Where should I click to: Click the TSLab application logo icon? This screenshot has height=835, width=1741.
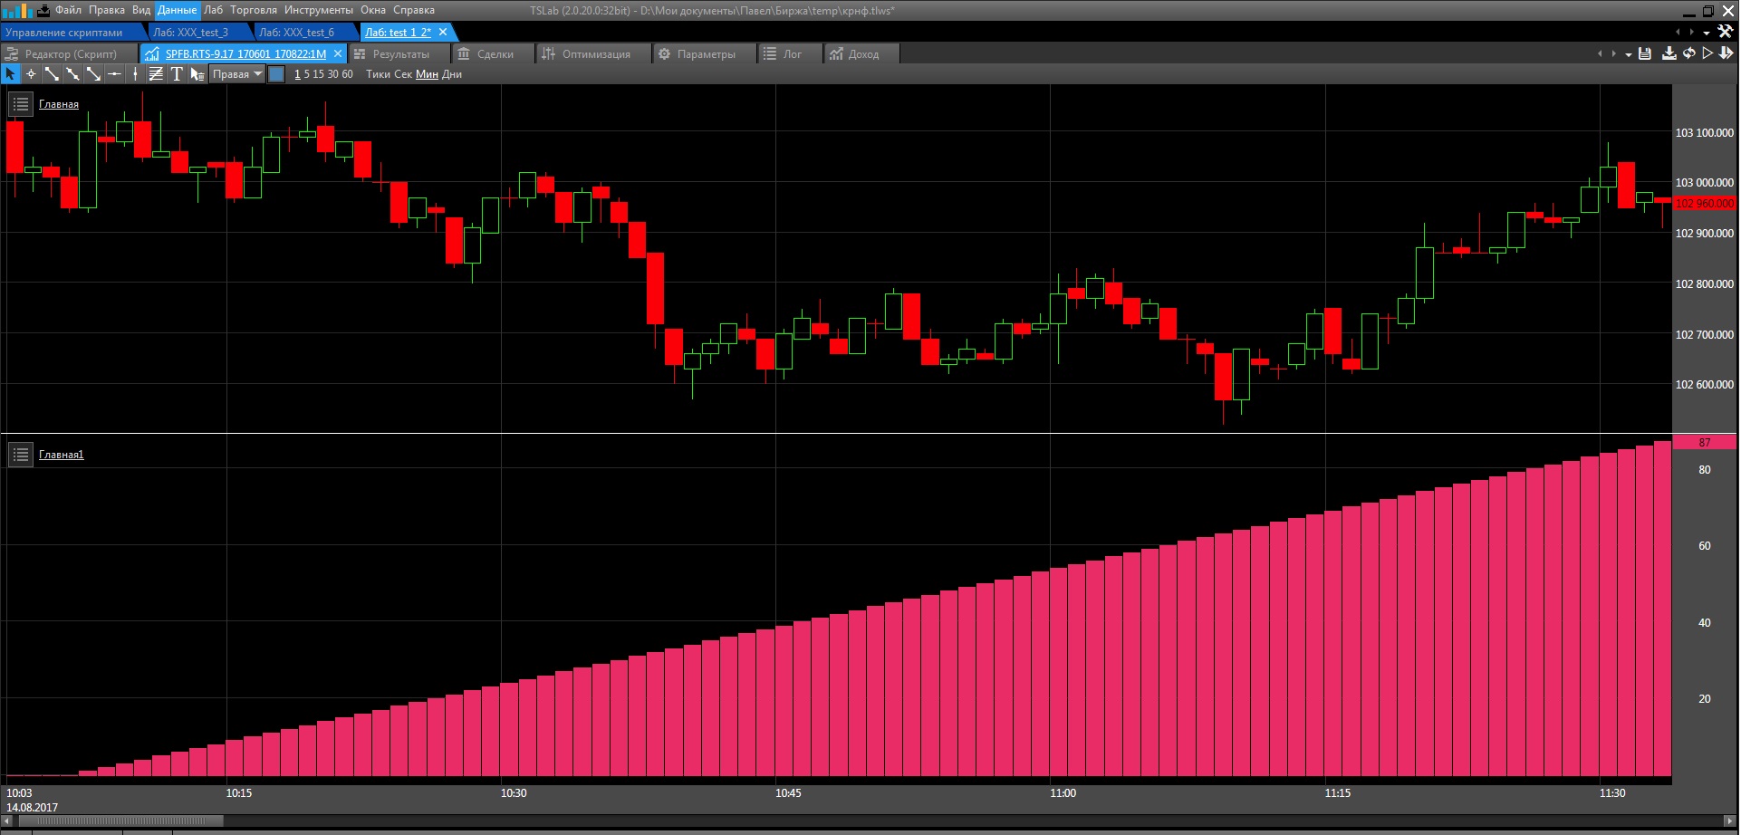(x=17, y=10)
